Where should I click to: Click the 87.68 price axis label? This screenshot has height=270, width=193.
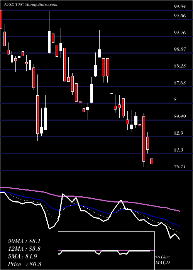click(180, 83)
